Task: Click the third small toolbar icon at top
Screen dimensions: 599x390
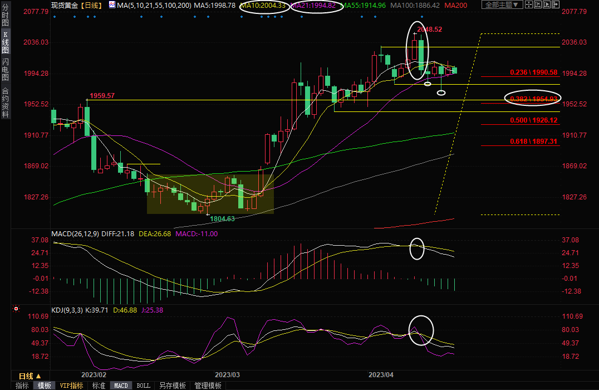Action: point(546,5)
